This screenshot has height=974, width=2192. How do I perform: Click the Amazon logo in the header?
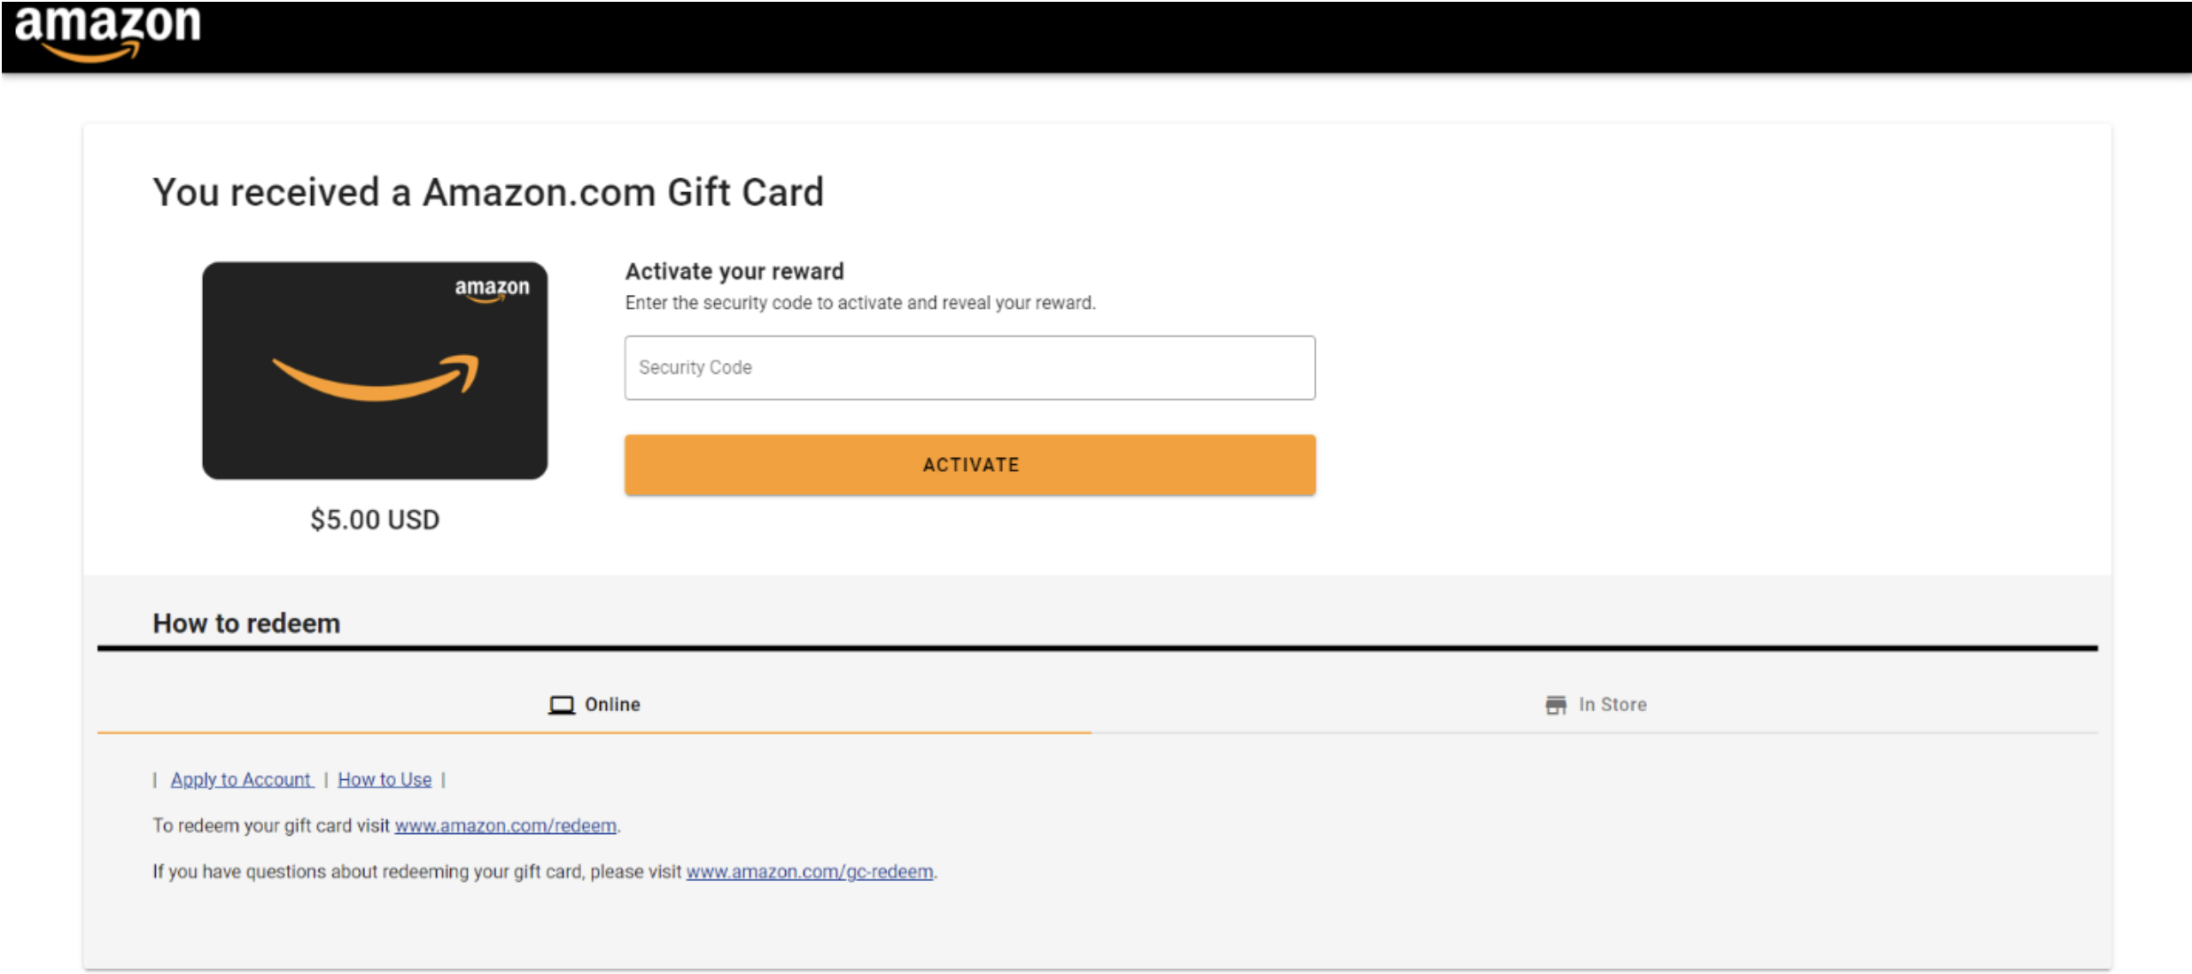pyautogui.click(x=108, y=30)
